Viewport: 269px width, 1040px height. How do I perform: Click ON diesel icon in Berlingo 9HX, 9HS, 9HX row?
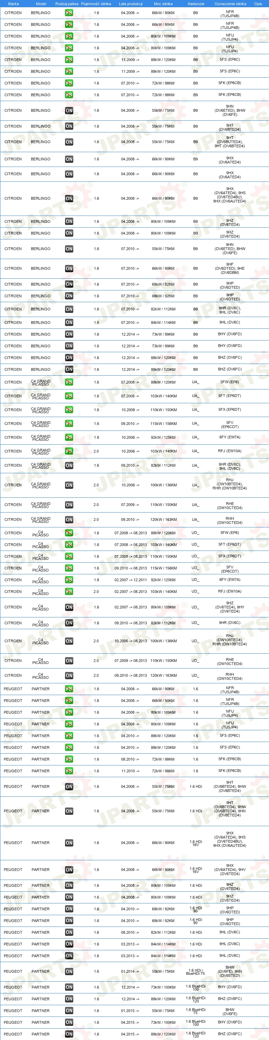69,199
